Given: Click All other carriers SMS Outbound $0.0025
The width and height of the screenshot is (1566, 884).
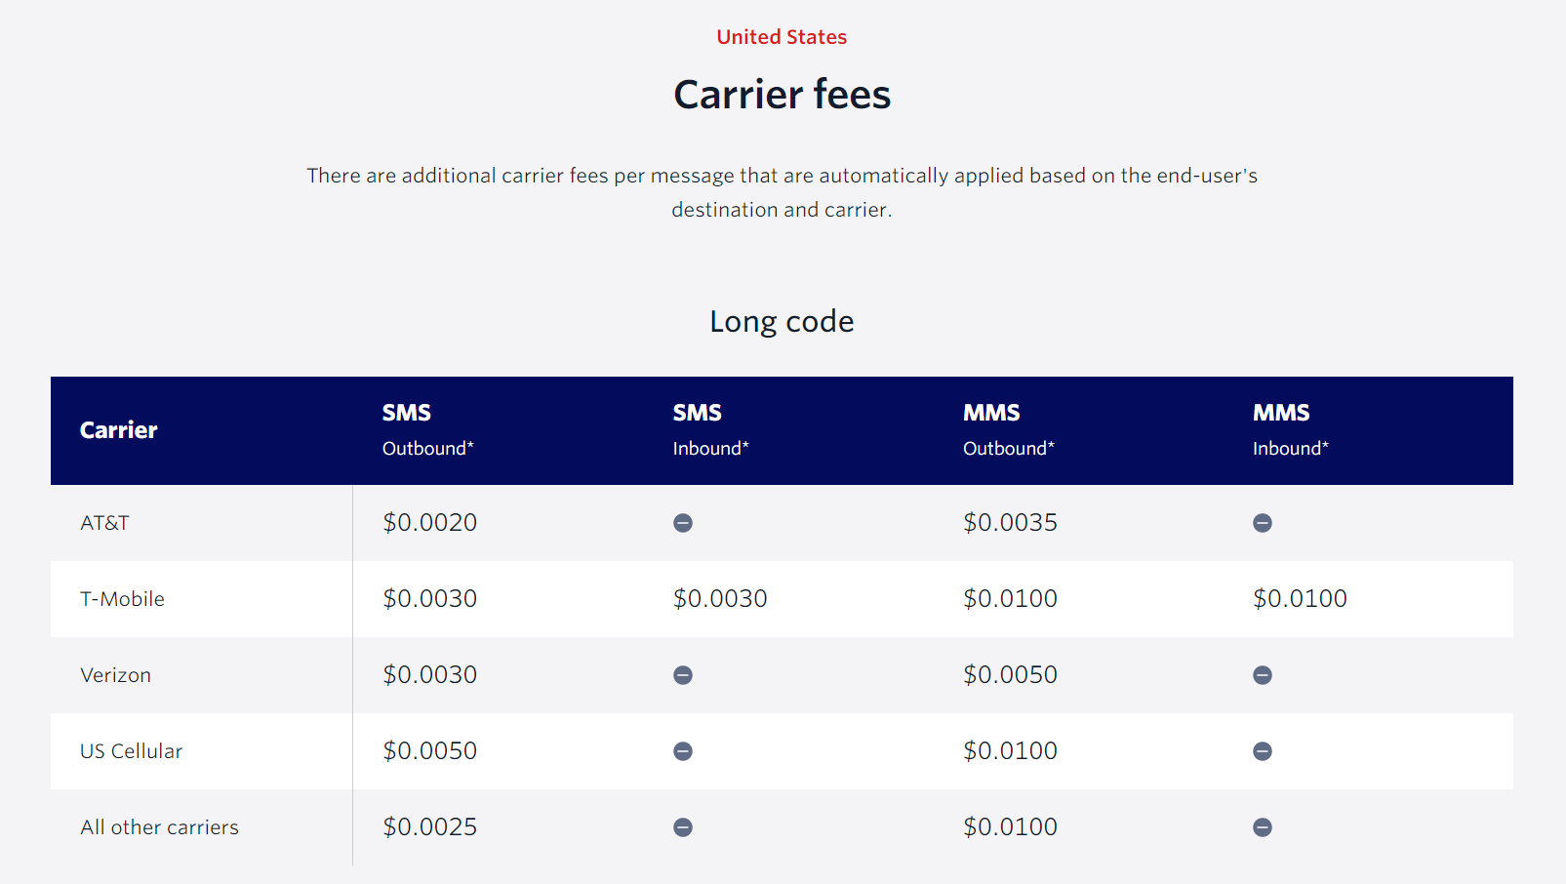Looking at the screenshot, I should pyautogui.click(x=429, y=827).
